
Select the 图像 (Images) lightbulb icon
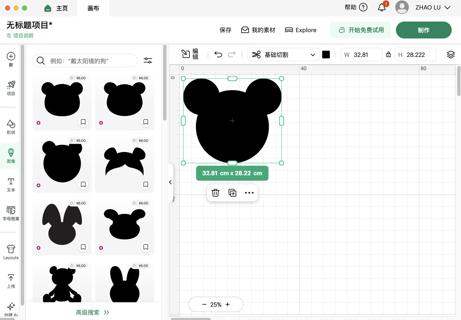[11, 153]
